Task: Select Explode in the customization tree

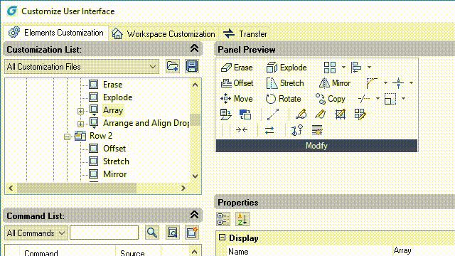Action: coord(117,97)
